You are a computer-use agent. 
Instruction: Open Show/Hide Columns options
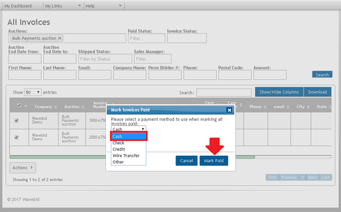pos(279,92)
